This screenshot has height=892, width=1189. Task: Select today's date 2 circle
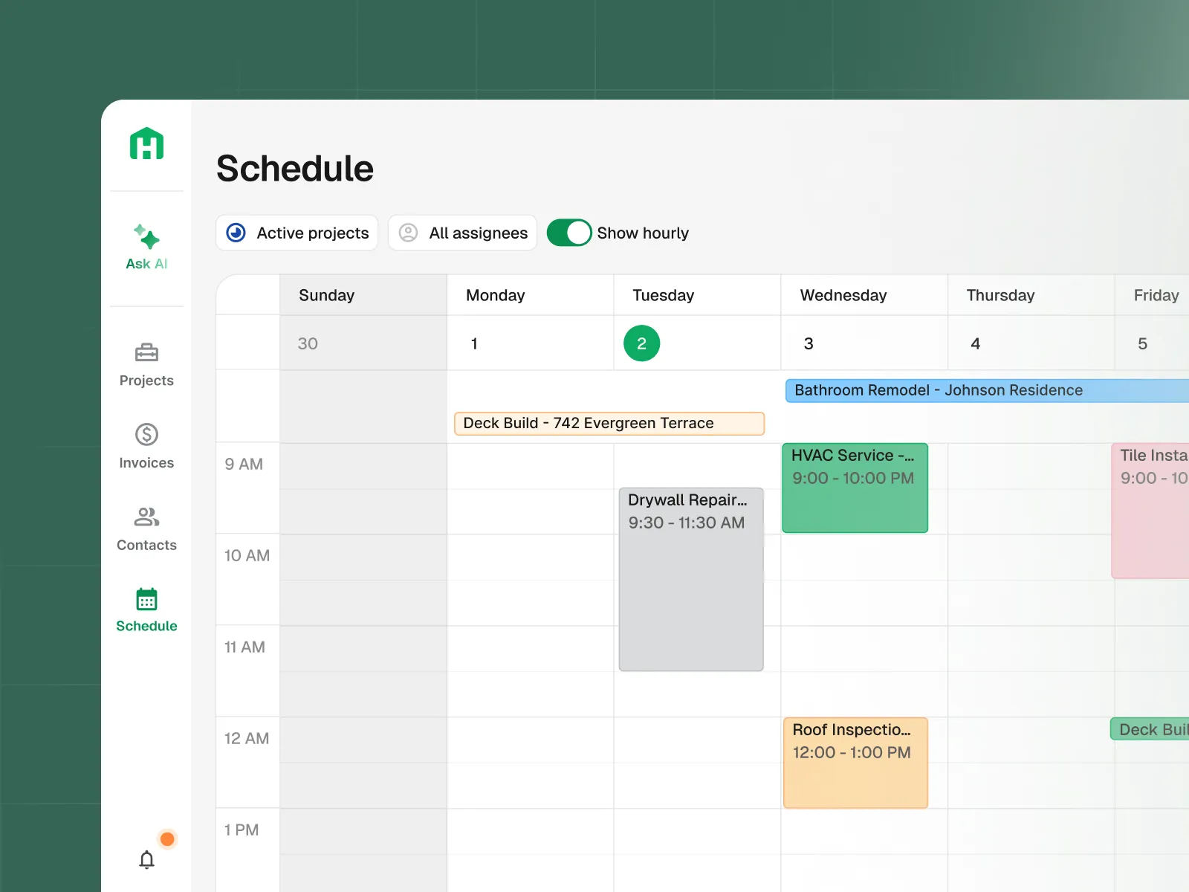(642, 343)
